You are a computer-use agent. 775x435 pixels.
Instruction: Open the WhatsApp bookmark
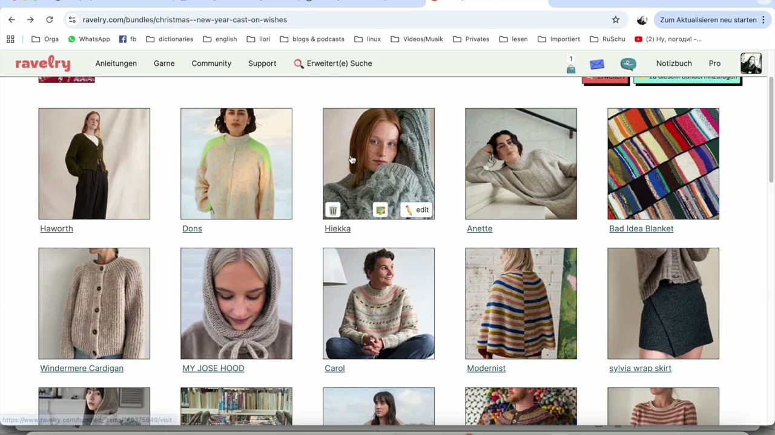point(88,39)
